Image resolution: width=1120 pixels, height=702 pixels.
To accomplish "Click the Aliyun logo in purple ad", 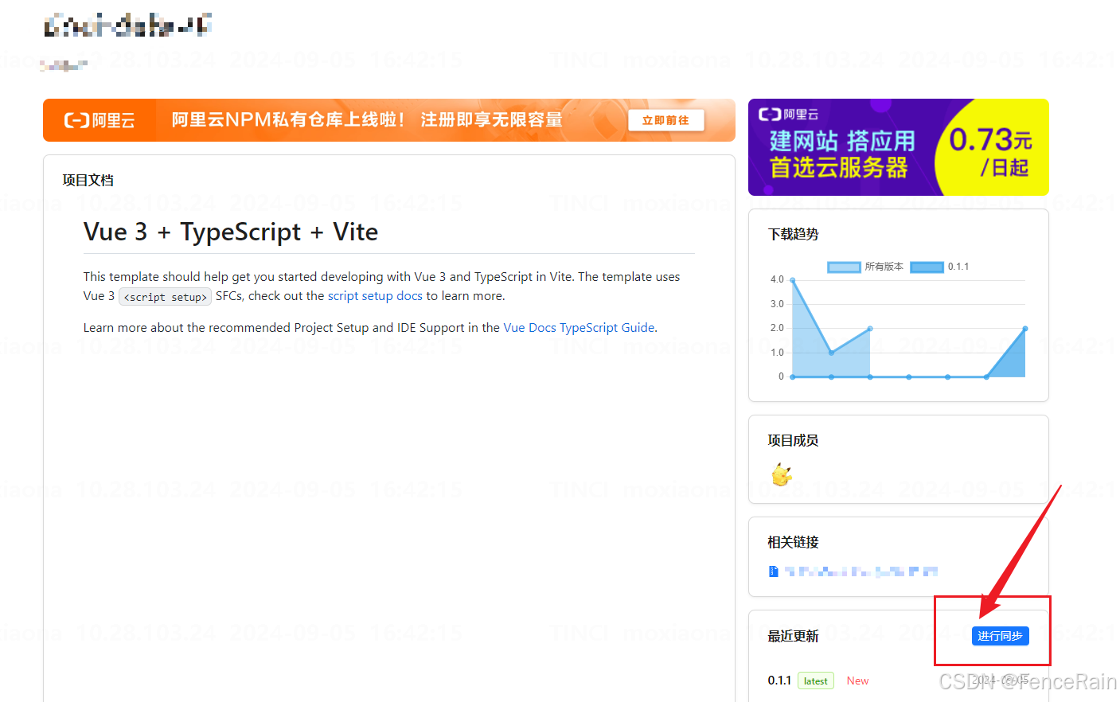I will [x=788, y=115].
